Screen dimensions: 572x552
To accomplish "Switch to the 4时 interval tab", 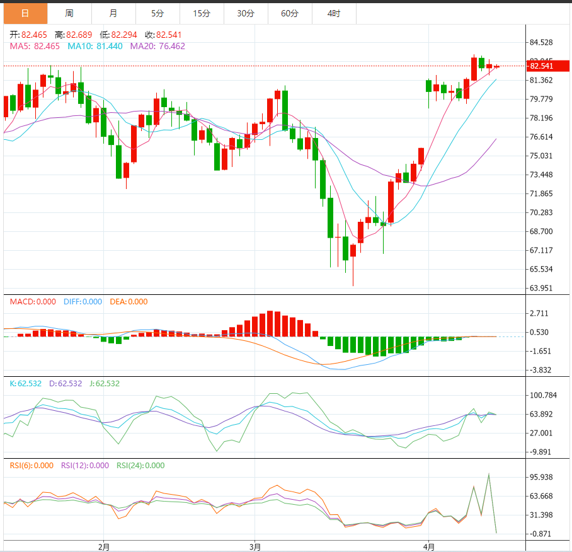I will (334, 13).
